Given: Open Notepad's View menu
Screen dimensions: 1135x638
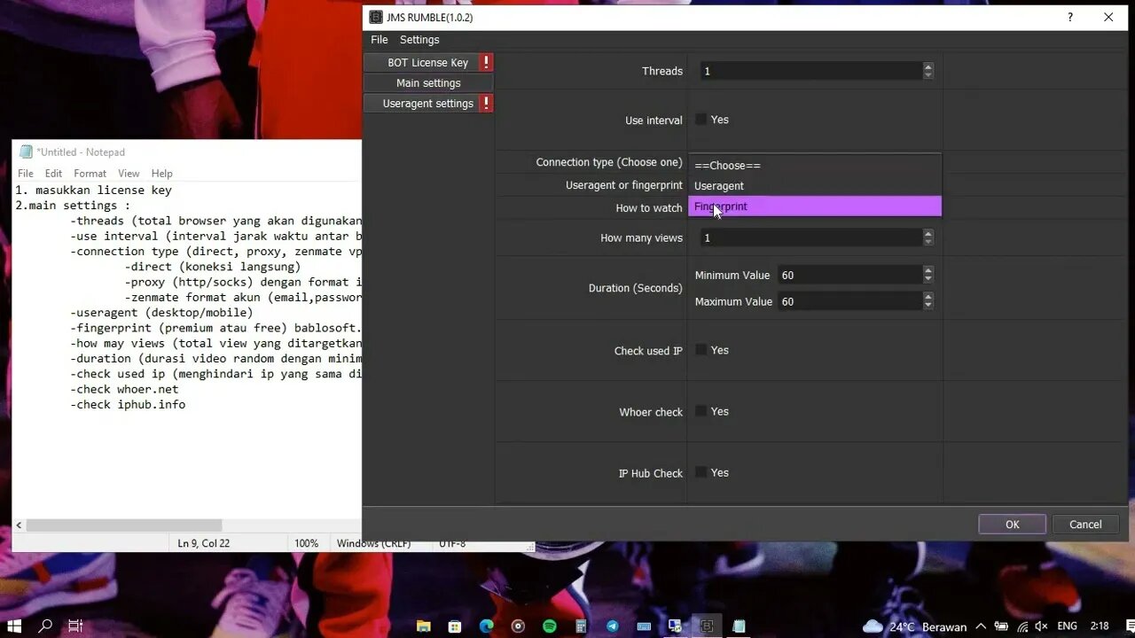Looking at the screenshot, I should click(x=129, y=174).
